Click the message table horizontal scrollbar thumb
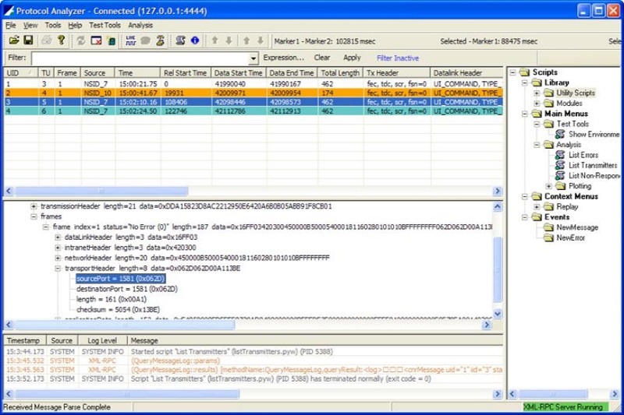 [x=101, y=191]
